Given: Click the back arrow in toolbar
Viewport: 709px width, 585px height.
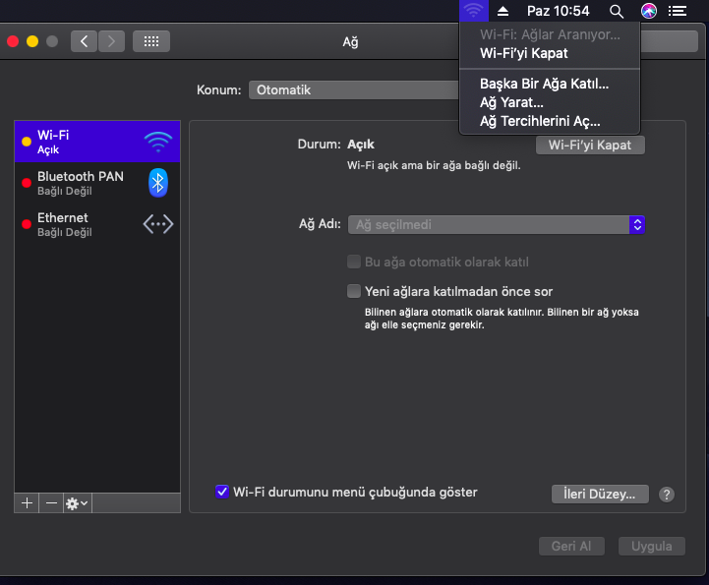Looking at the screenshot, I should coord(84,41).
